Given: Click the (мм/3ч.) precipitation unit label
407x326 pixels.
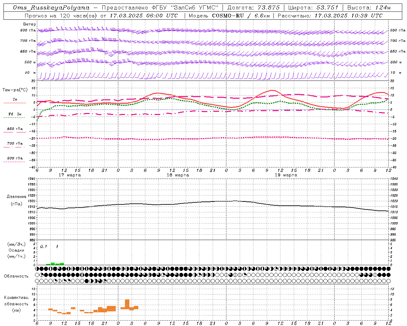Looking at the screenshot, I should click(17, 244).
